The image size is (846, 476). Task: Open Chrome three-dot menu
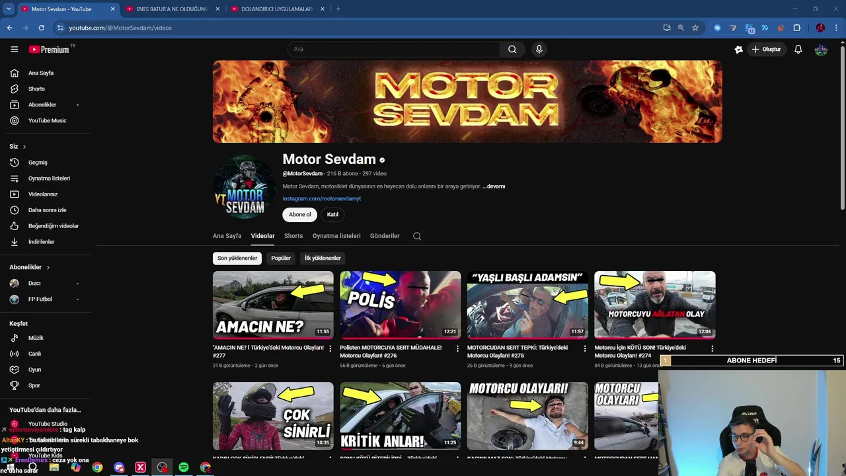(x=836, y=28)
